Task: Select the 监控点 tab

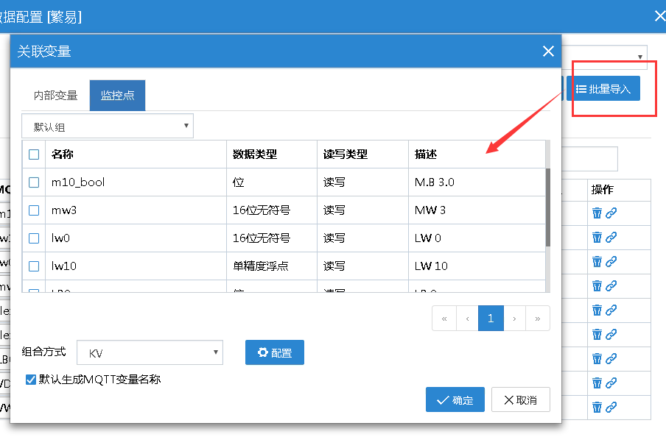Action: [x=117, y=96]
